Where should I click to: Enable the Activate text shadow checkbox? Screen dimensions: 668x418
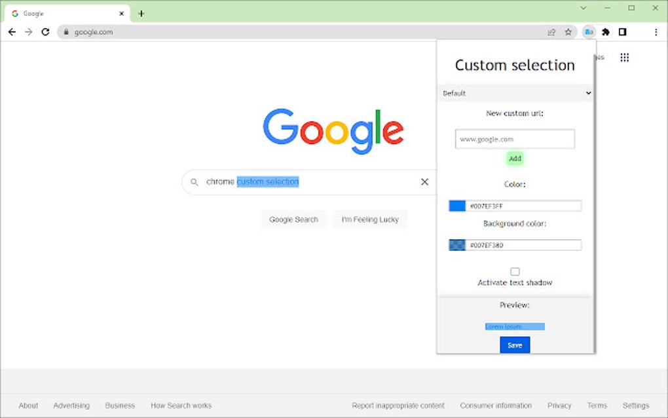[x=515, y=271]
